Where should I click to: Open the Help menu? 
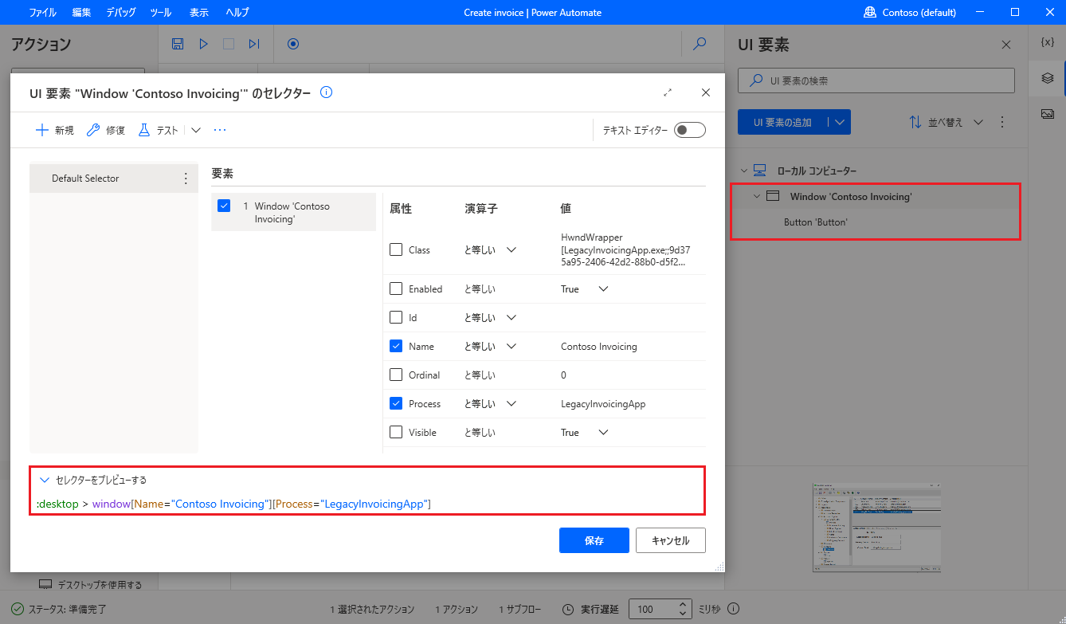pyautogui.click(x=237, y=12)
